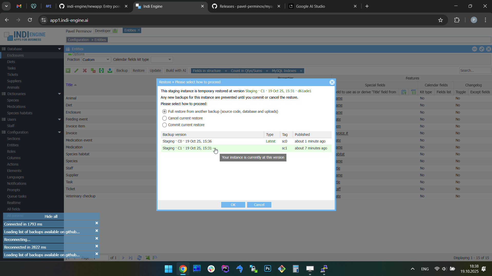Click the Excel export icon in footer
Image resolution: width=492 pixels, height=276 pixels.
(148, 258)
